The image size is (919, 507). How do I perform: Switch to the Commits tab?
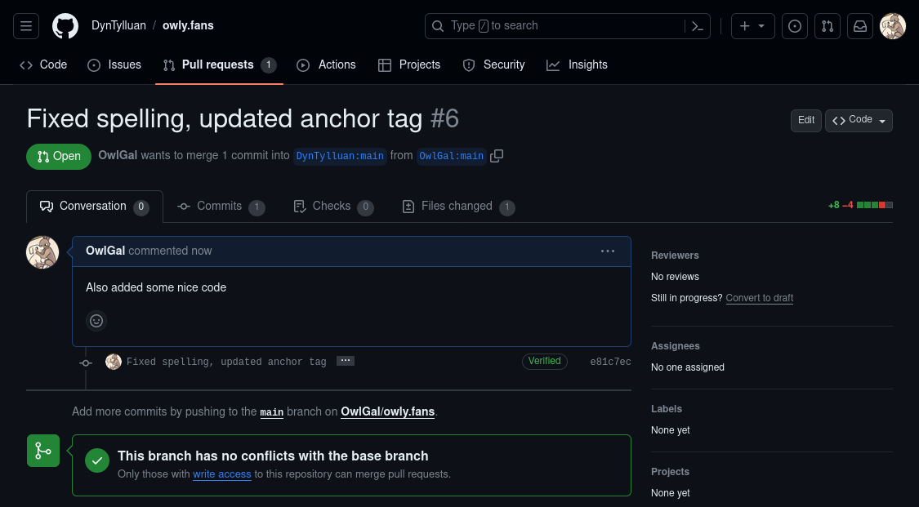221,207
